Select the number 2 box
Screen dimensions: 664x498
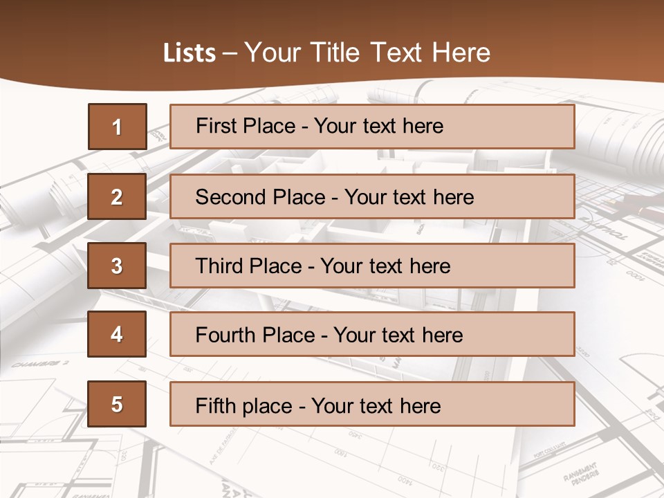click(x=117, y=196)
